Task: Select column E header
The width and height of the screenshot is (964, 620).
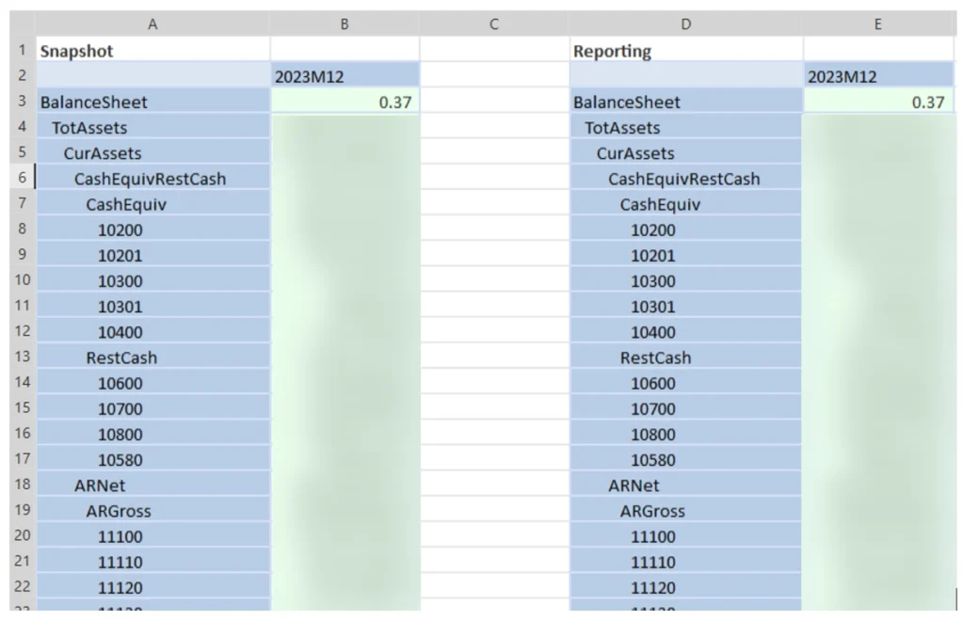Action: point(877,25)
